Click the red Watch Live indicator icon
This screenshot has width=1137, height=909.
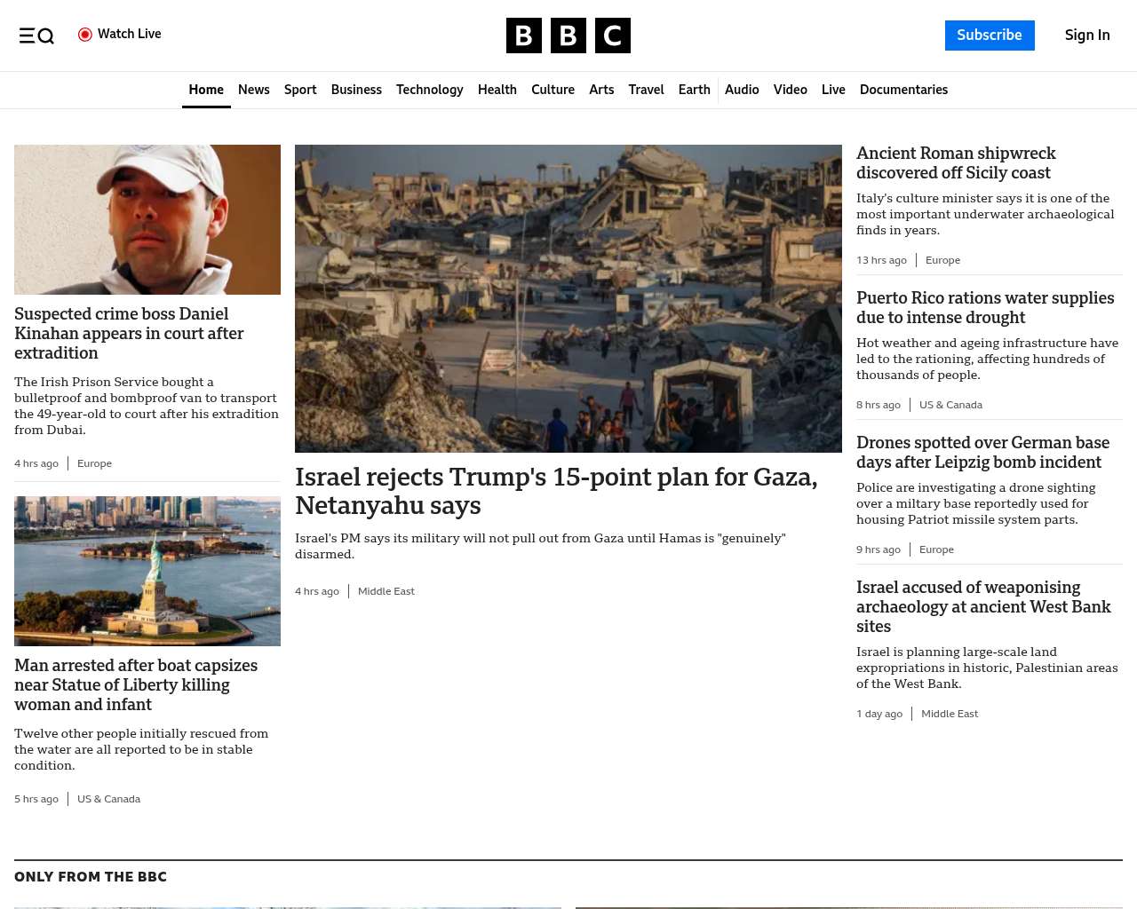click(x=85, y=35)
